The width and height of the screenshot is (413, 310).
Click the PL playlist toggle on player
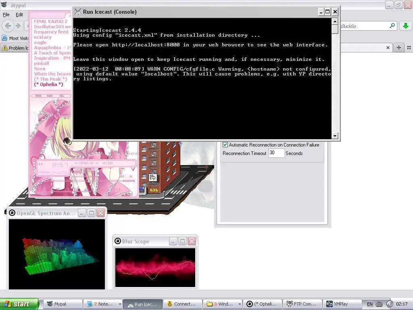[131, 176]
